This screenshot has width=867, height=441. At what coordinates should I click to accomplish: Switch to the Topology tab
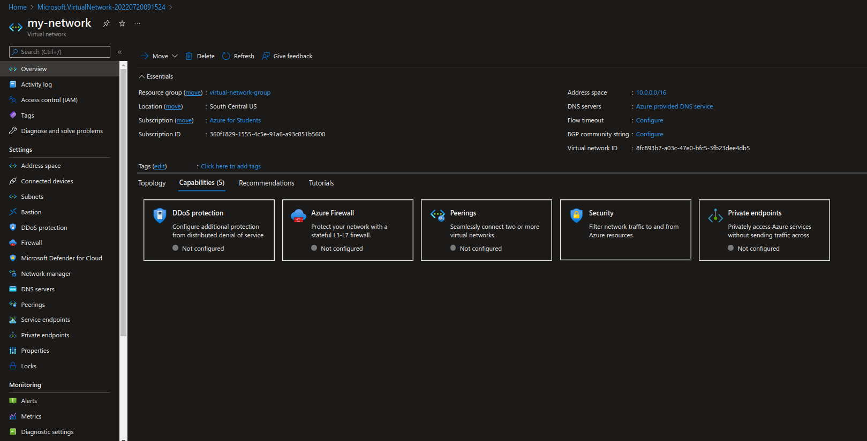point(152,183)
